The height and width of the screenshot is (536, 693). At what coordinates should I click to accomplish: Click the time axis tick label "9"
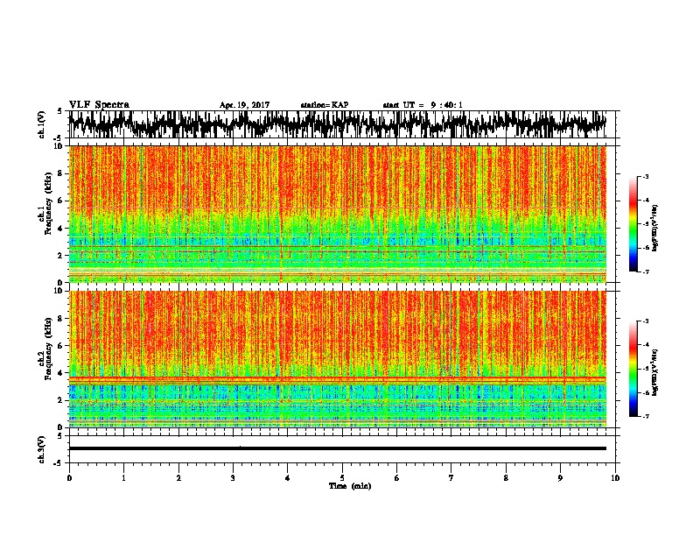(x=560, y=478)
